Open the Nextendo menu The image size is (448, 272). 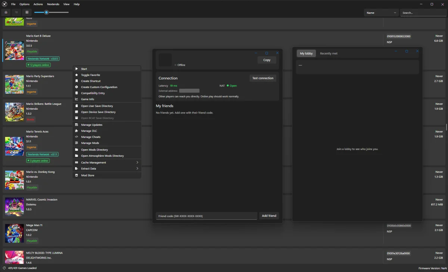pyautogui.click(x=53, y=4)
